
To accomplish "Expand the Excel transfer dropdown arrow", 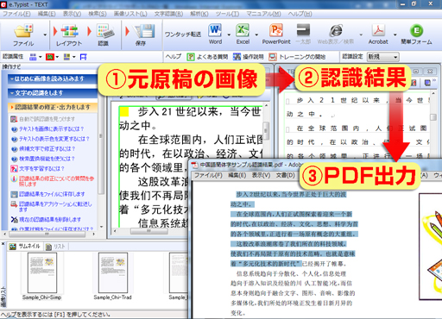I will [x=256, y=34].
